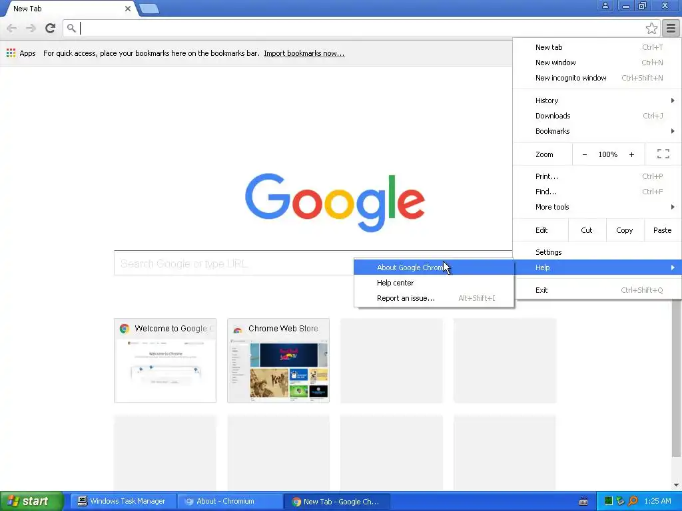682x511 pixels.
Task: Switch to the Windows Task Manager taskbar button
Action: pos(123,502)
